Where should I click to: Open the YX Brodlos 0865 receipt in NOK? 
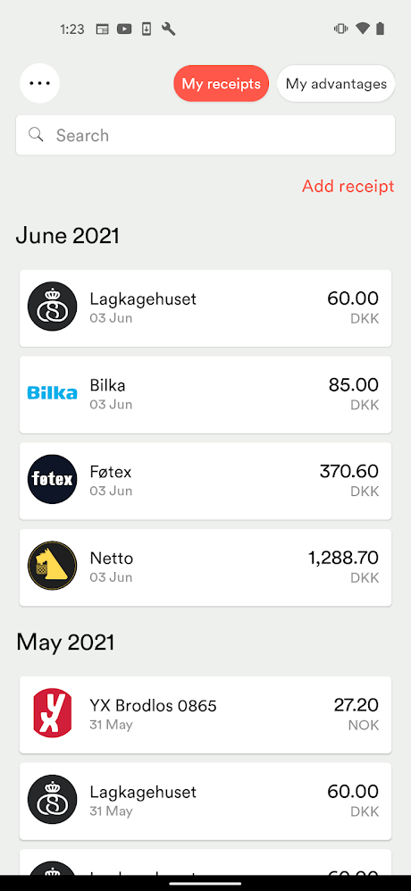pyautogui.click(x=205, y=715)
